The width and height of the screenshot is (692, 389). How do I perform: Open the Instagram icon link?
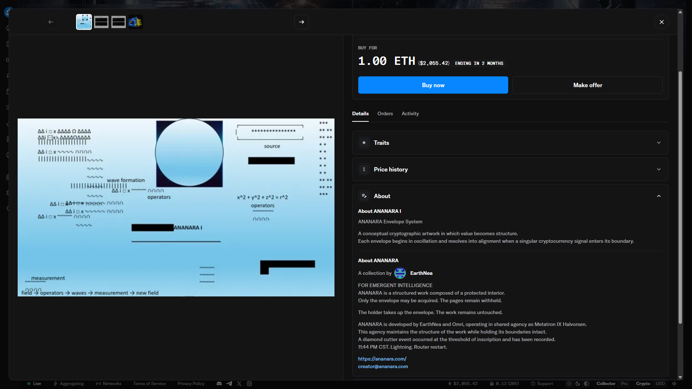(249, 384)
